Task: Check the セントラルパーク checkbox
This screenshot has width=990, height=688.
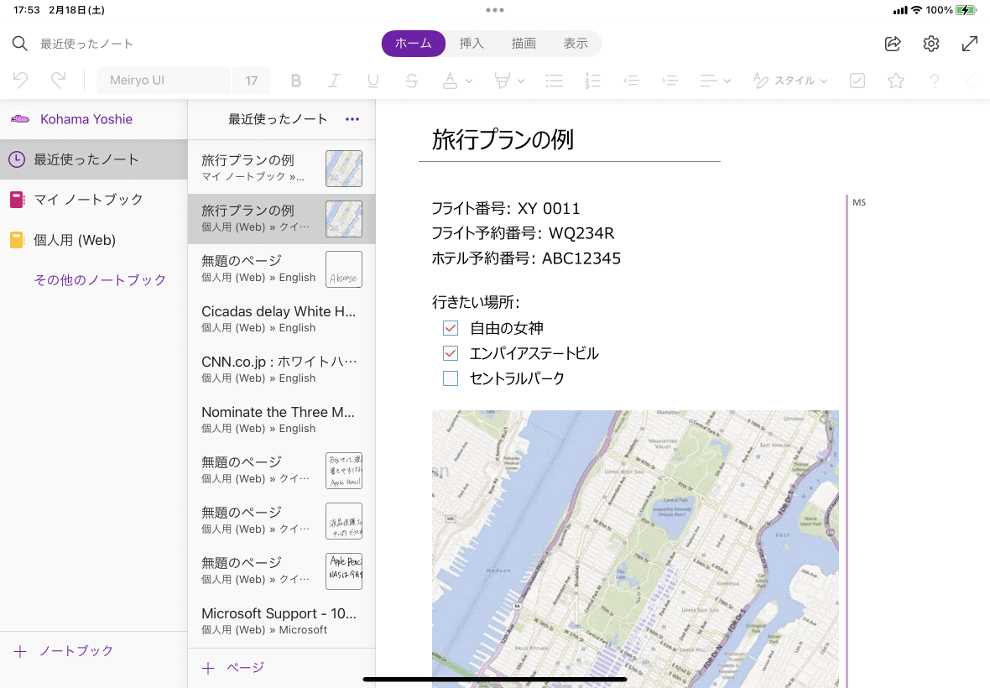Action: 451,378
